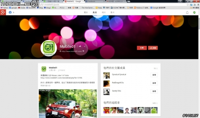This screenshot has width=200, height=118.
Task: Open the blog bookmark
Action: pyautogui.click(x=40, y=7)
